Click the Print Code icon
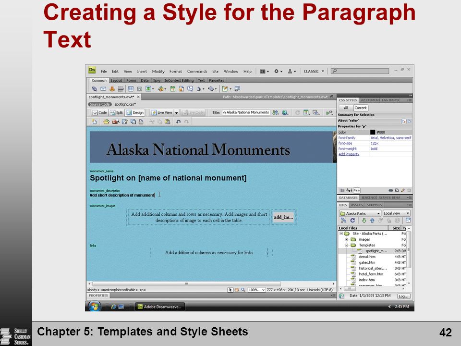The height and width of the screenshot is (346, 461). coord(141,122)
